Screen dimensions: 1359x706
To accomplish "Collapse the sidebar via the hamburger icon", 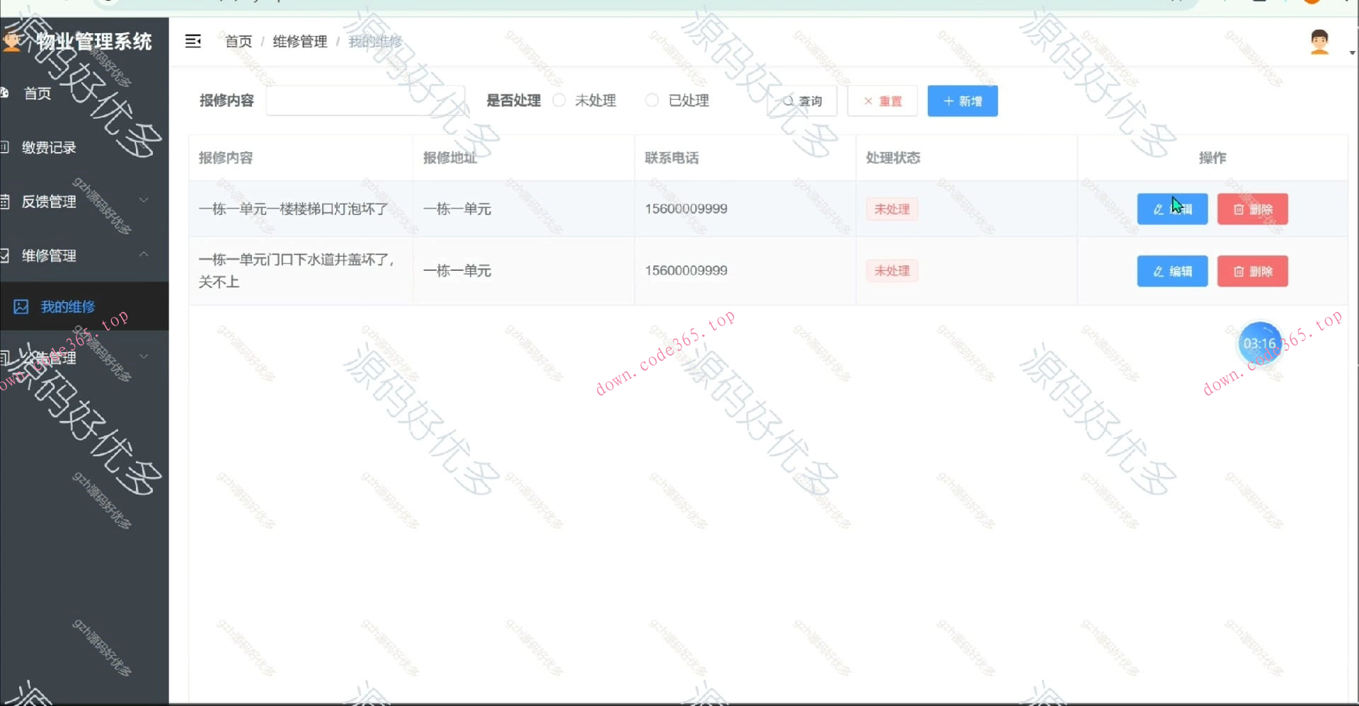I will pyautogui.click(x=193, y=41).
